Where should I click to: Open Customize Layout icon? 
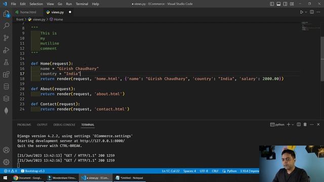point(292,4)
